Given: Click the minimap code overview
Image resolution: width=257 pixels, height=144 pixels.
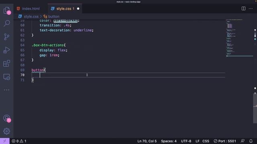Looking at the screenshot, I should coord(239,38).
